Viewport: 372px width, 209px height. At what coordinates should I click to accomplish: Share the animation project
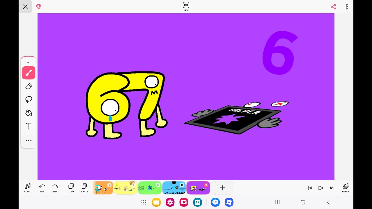[333, 7]
